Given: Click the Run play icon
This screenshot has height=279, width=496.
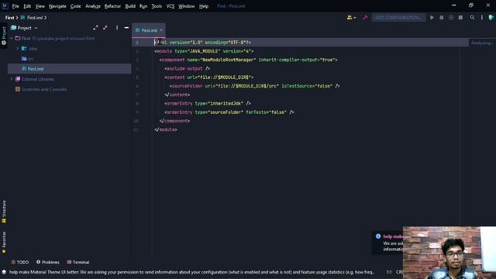Looking at the screenshot, I should click(x=432, y=18).
